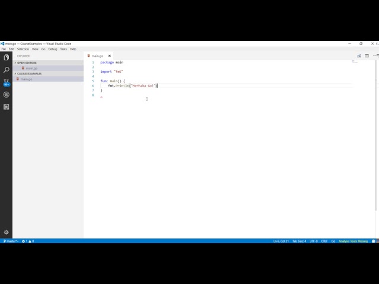Screen dimensions: 379x284
Task: Open the Explorer view in activity bar
Action: [x=7, y=57]
